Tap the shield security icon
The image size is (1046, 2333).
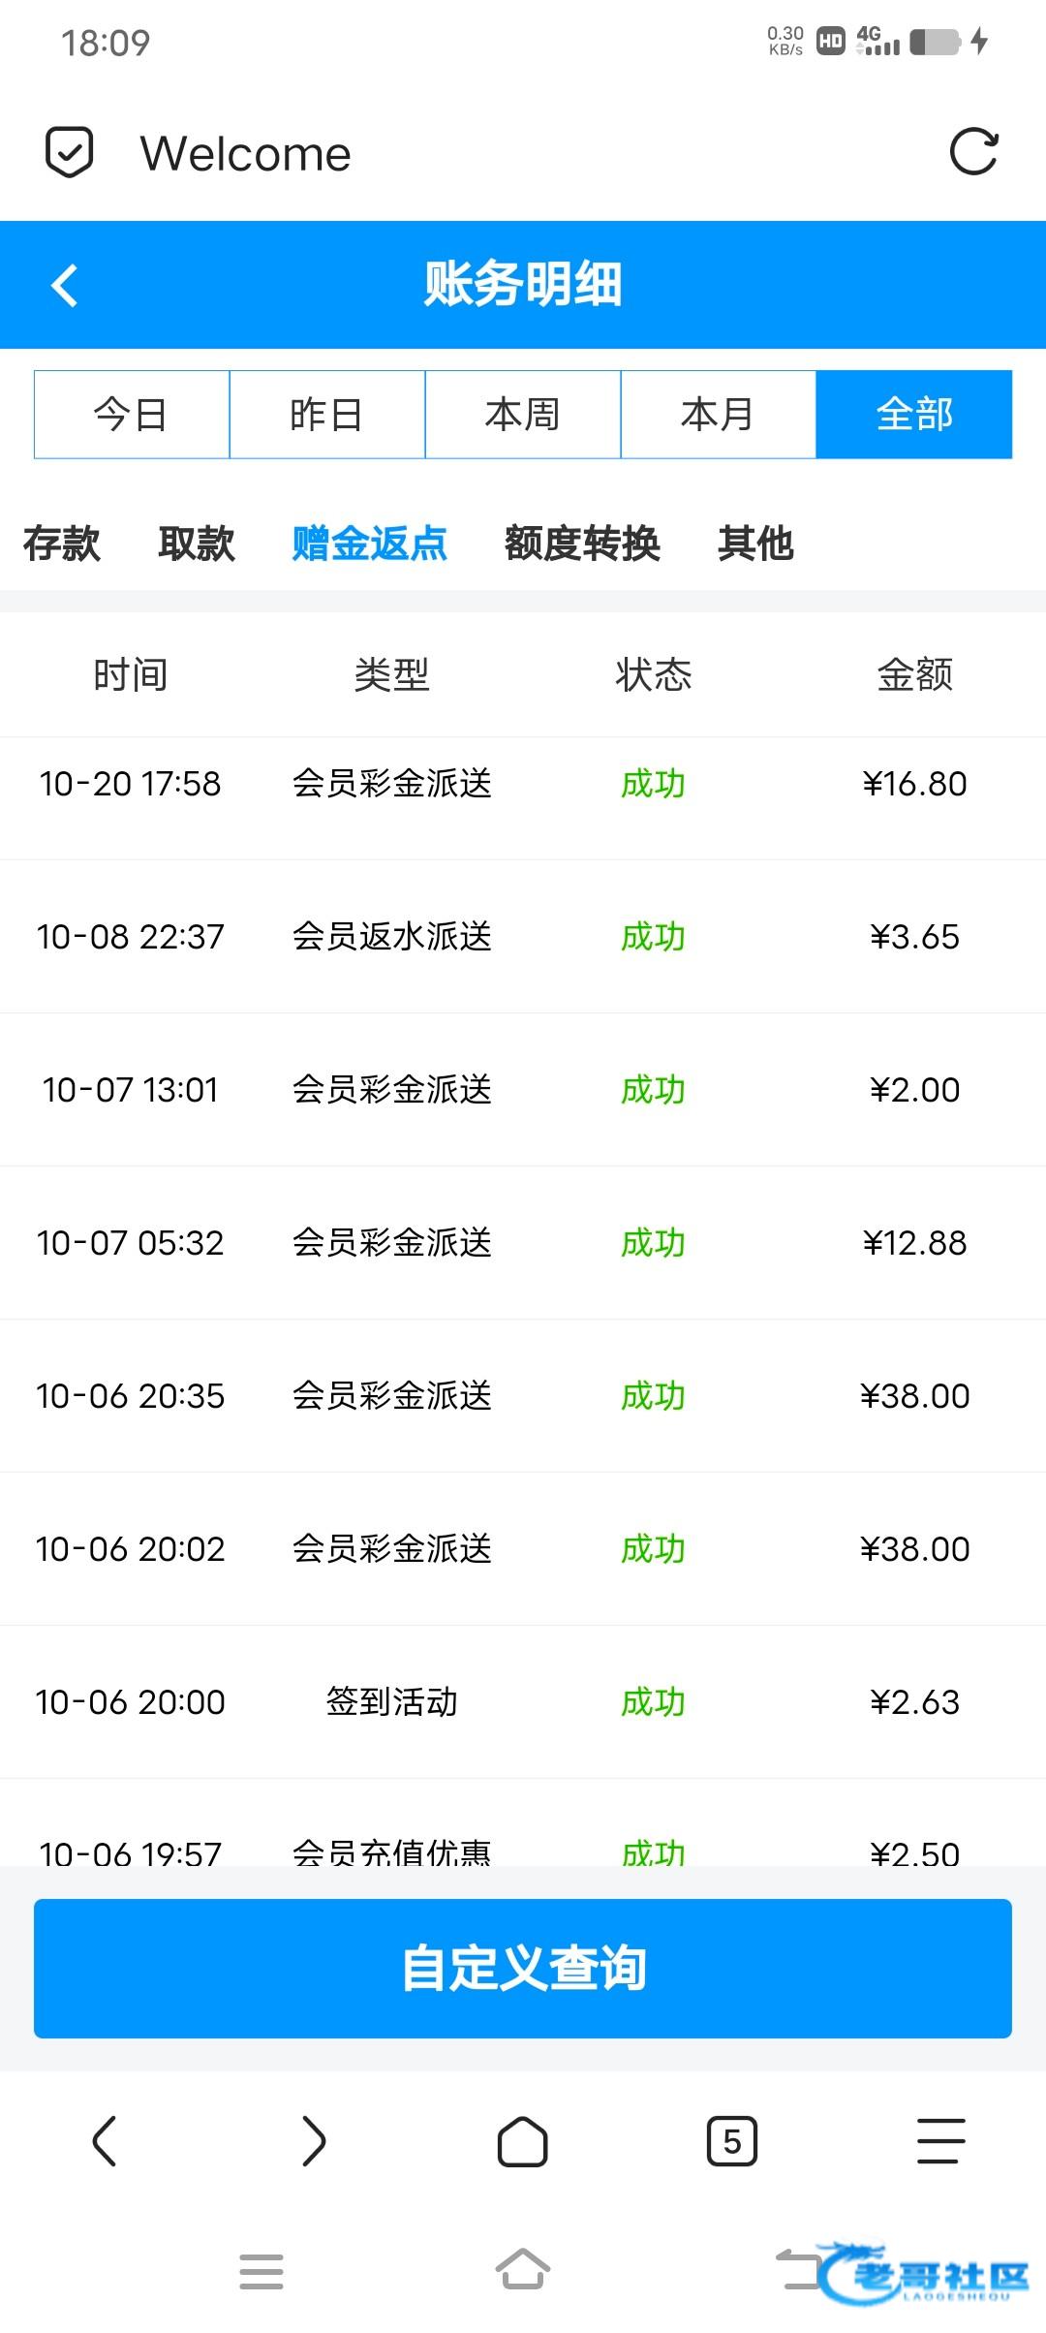tap(70, 153)
